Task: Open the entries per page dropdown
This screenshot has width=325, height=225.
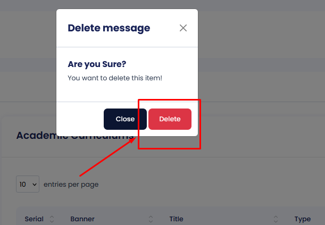Action: (28, 185)
